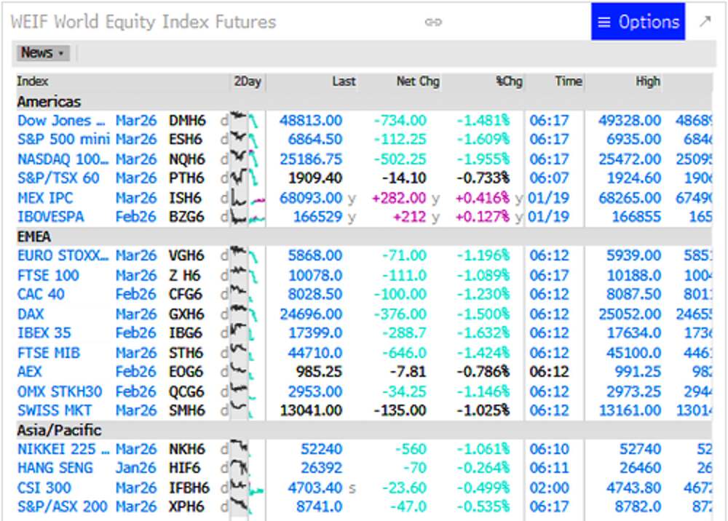Click the DAX 2Day sparkline
728x521 pixels.
pos(248,314)
